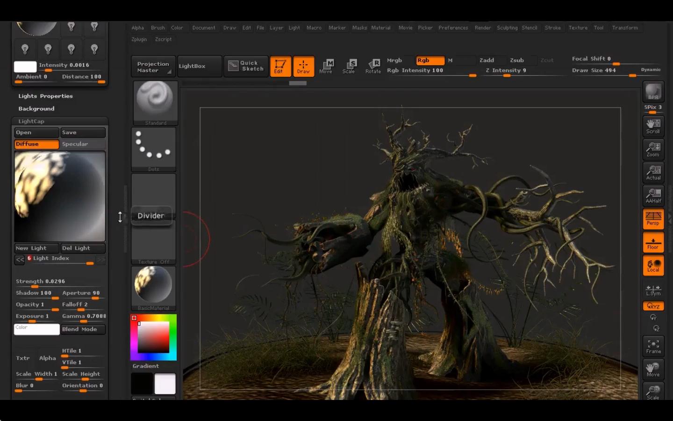The image size is (673, 421).
Task: Open the Zplugin menu
Action: (139, 39)
